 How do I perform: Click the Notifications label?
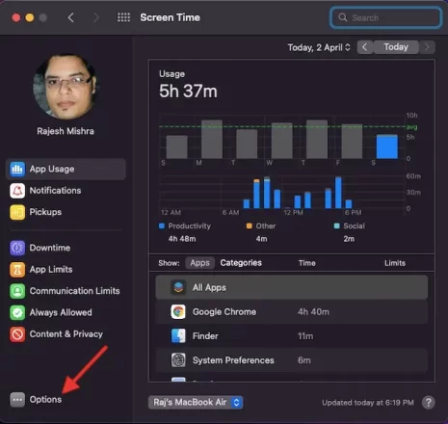pos(55,191)
